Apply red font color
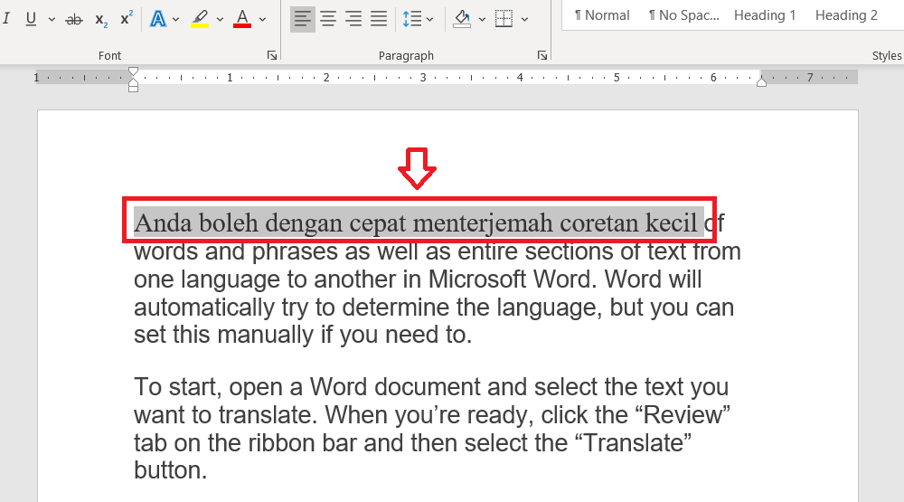 point(241,18)
